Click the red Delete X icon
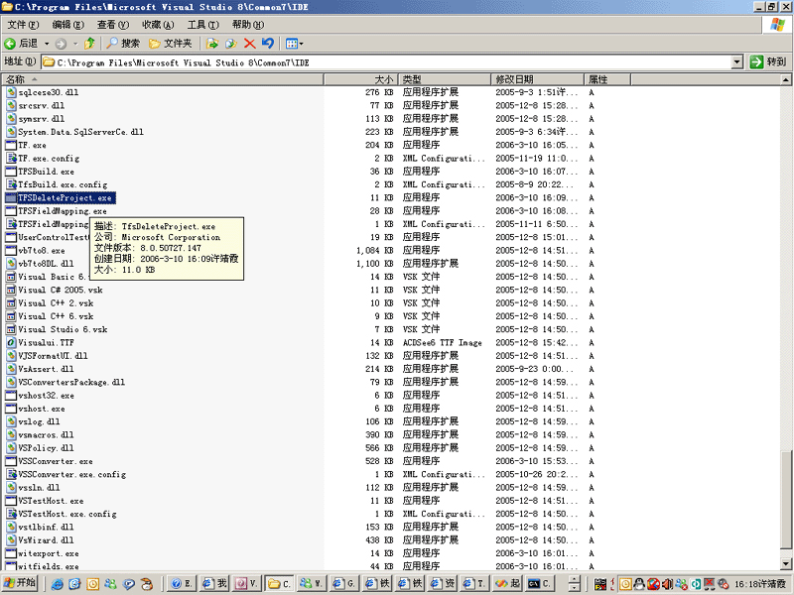794x595 pixels. click(x=250, y=44)
